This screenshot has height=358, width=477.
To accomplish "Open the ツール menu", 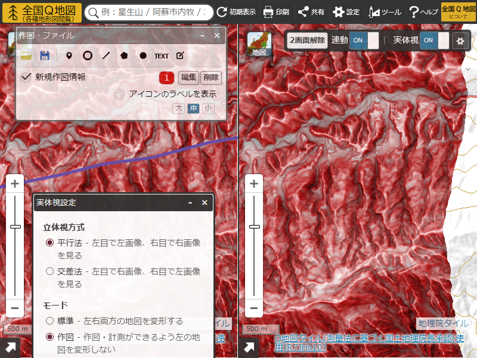I will [x=385, y=11].
